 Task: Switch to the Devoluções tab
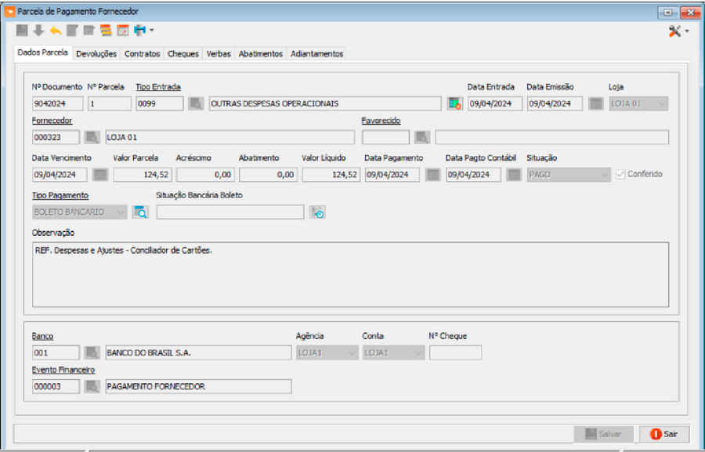[96, 54]
